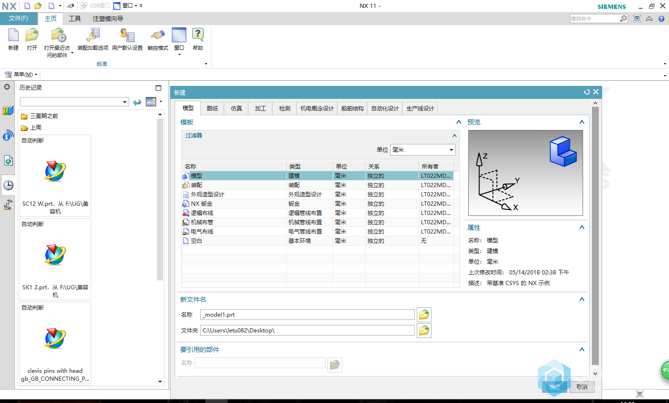Switch to the 加工 tab

click(261, 108)
